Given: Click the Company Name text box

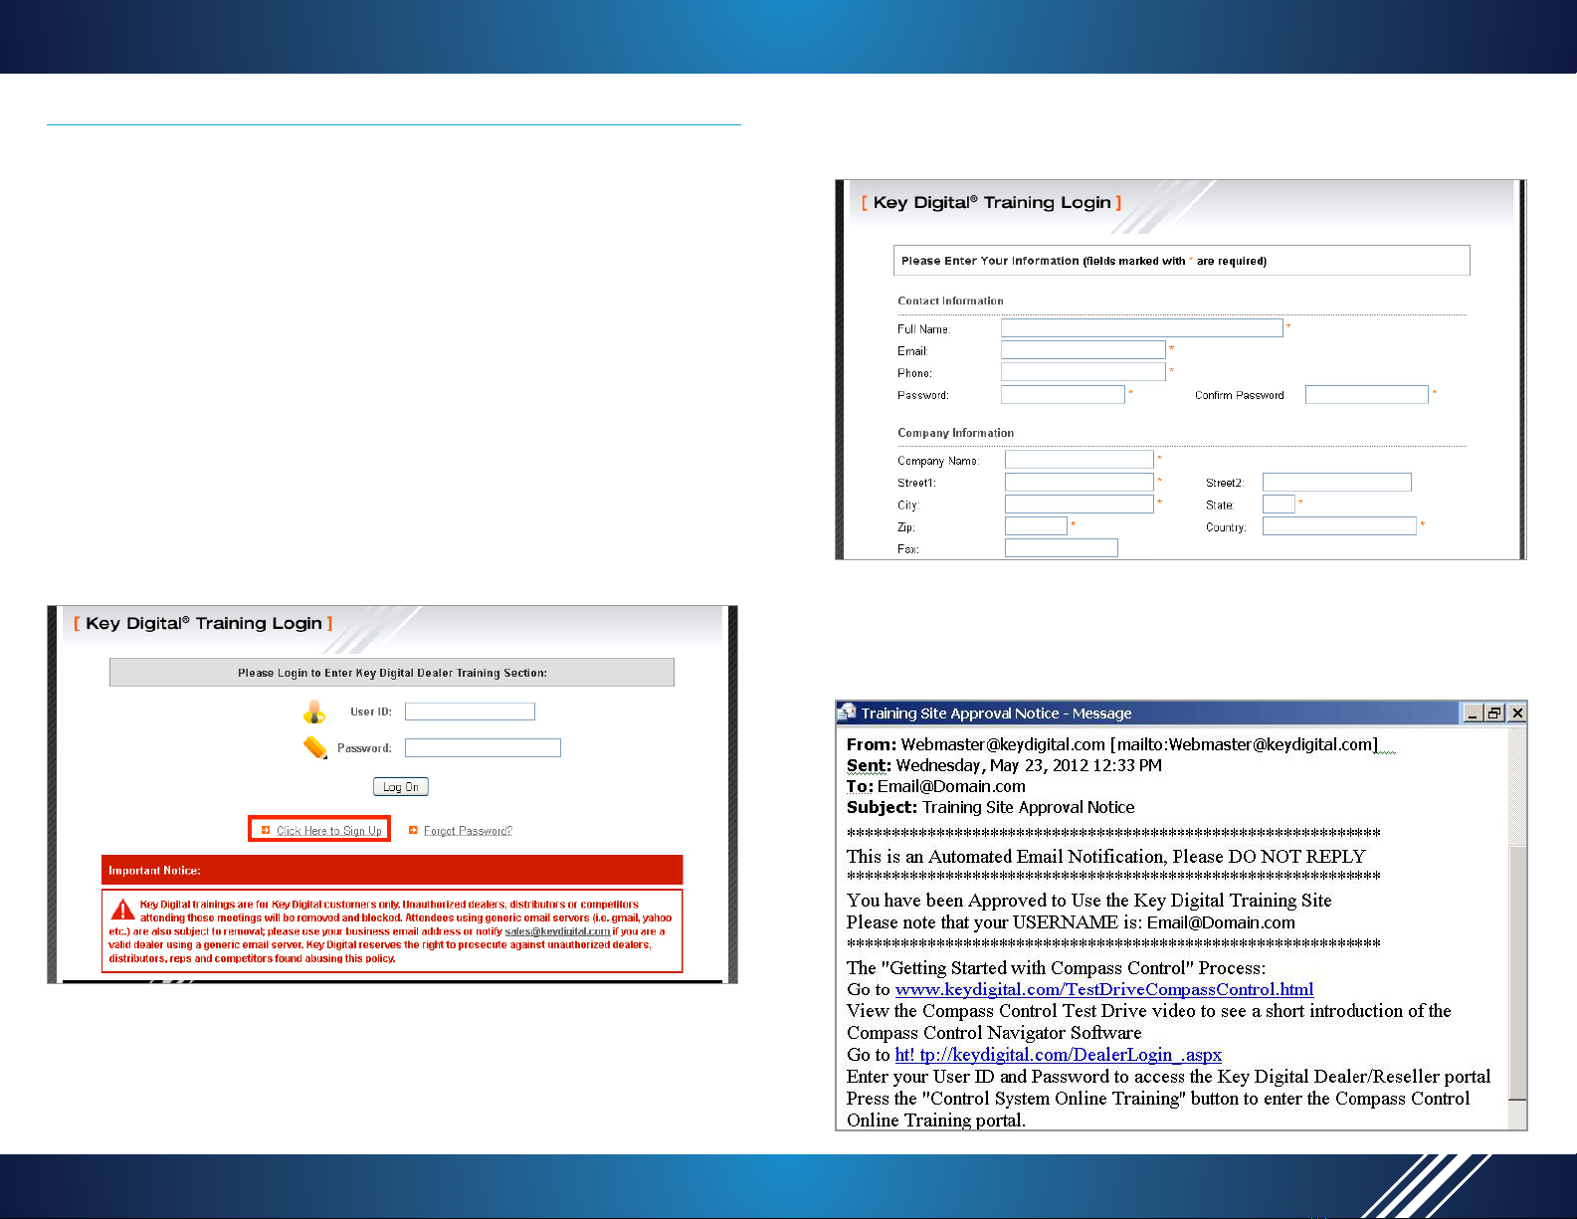Looking at the screenshot, I should click(1079, 460).
